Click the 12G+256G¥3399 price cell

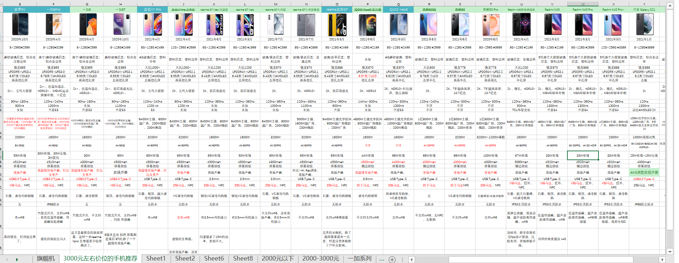tap(614, 47)
